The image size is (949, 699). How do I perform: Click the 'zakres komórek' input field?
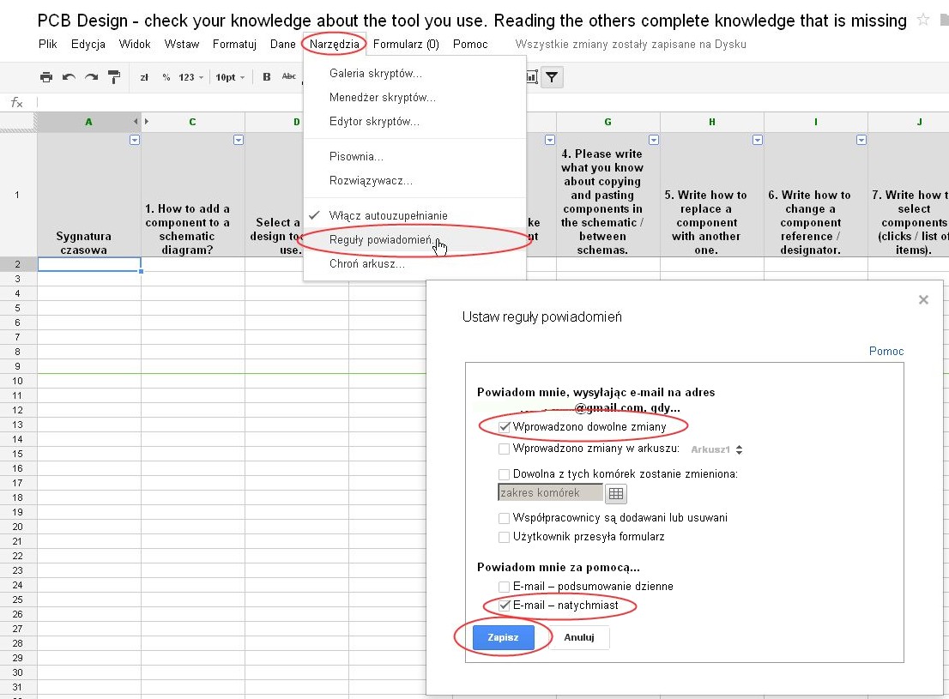550,492
